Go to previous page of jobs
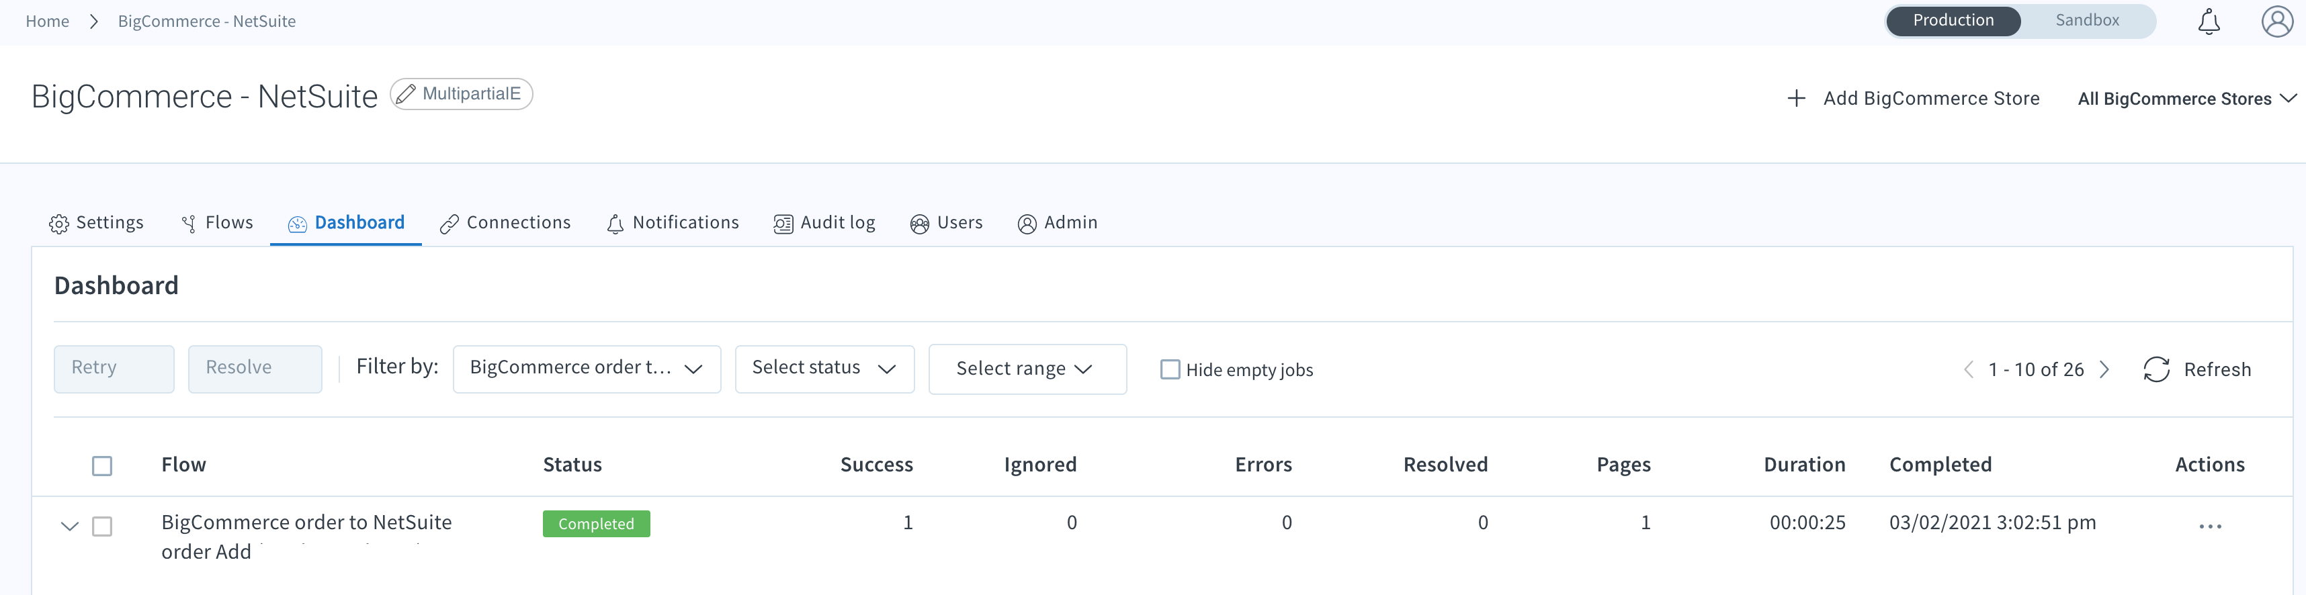The height and width of the screenshot is (595, 2306). tap(1969, 369)
